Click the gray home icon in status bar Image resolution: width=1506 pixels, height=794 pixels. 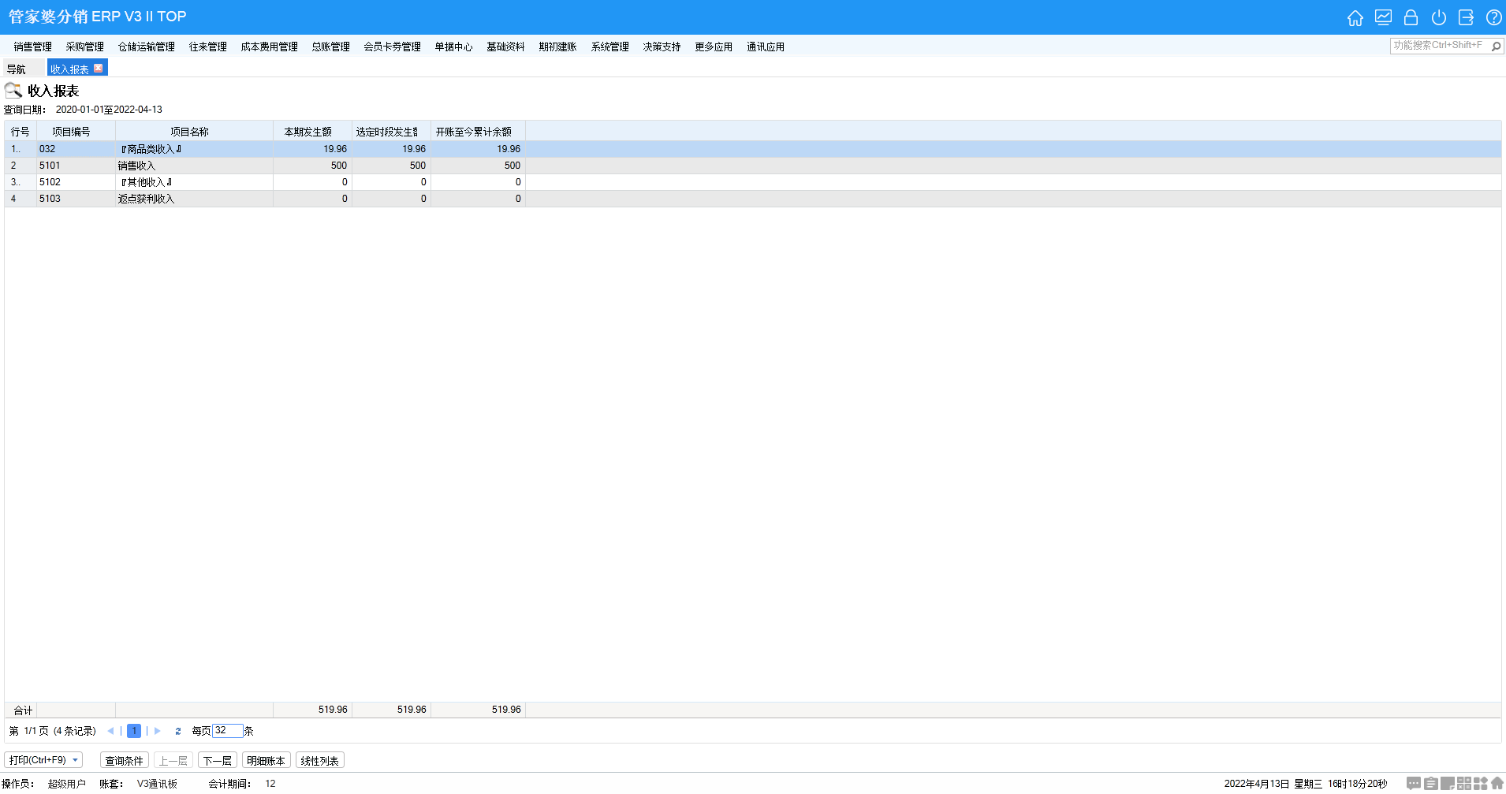coord(1497,783)
